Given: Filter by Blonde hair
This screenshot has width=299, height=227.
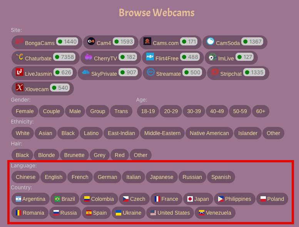Looking at the screenshot, I should click(47, 155).
